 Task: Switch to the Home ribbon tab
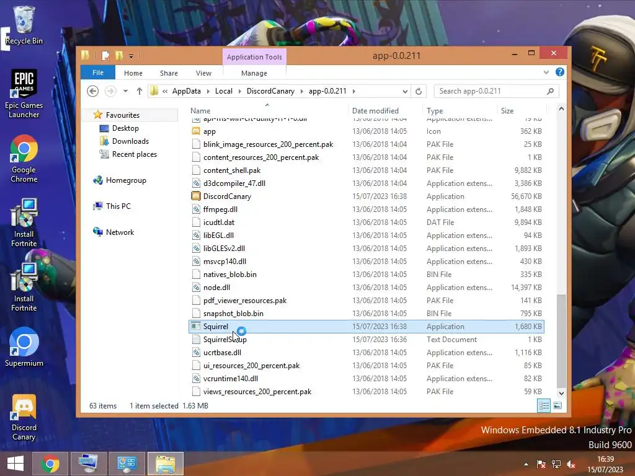(133, 73)
